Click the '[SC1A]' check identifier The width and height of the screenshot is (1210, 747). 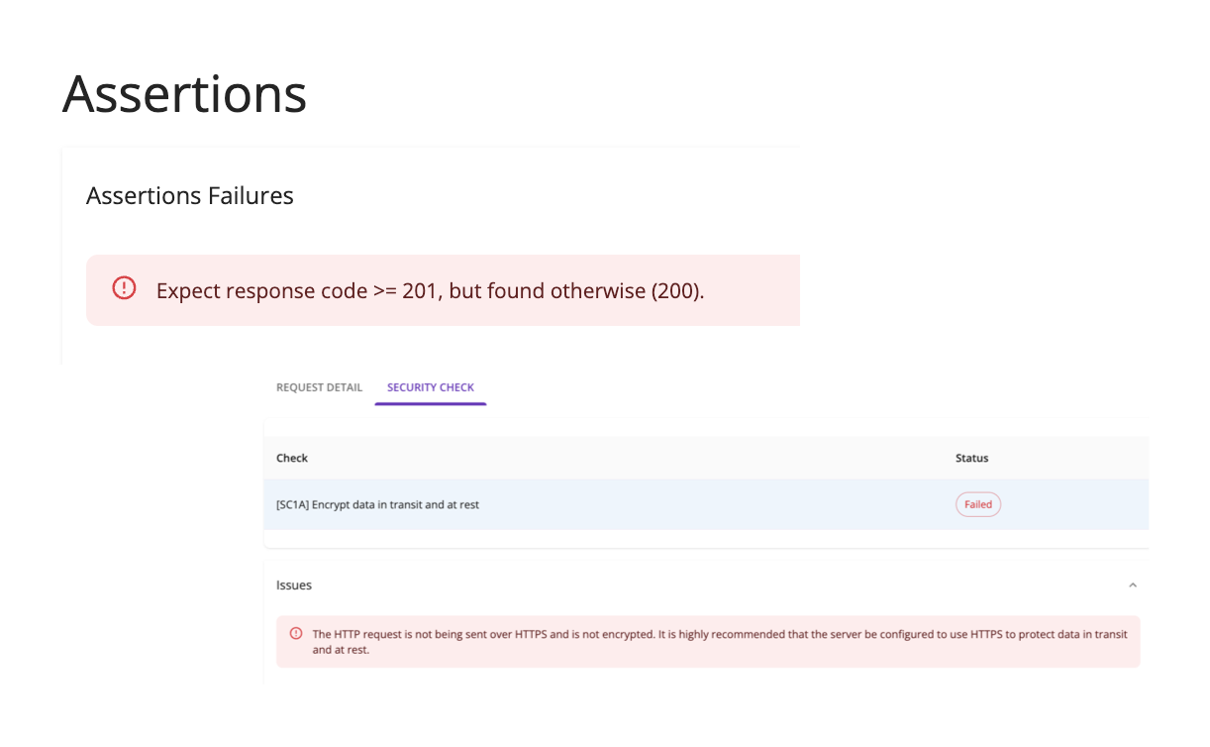pyautogui.click(x=292, y=505)
